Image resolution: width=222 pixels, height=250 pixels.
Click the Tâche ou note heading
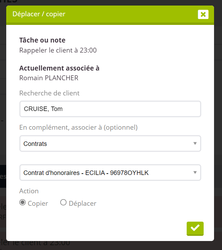tap(42, 40)
